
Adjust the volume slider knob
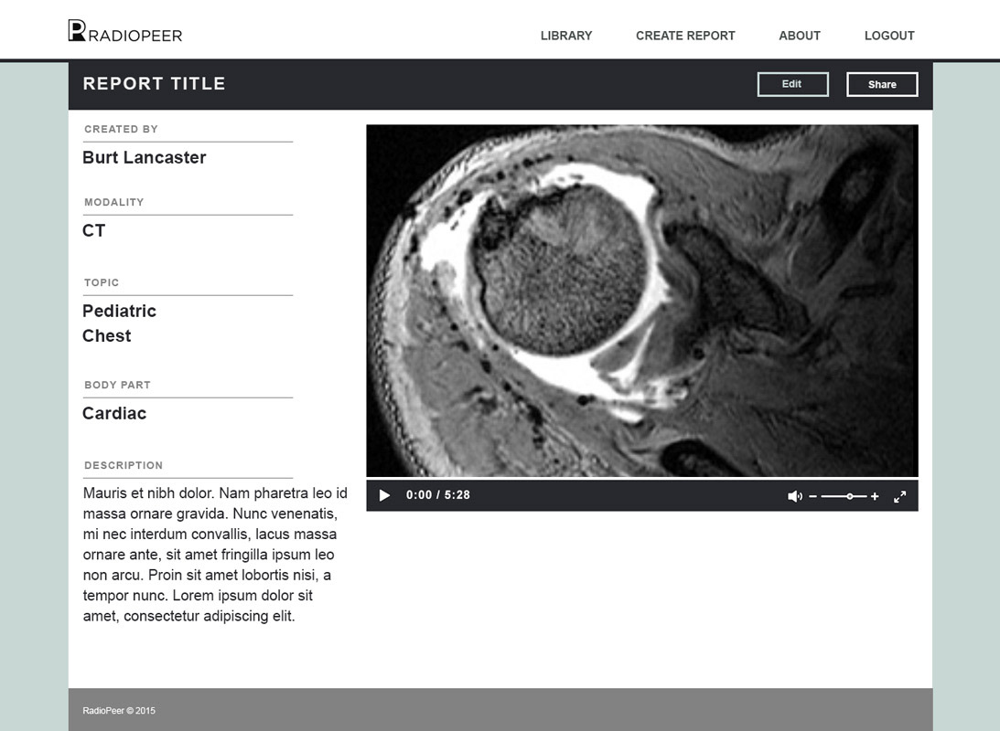point(849,496)
